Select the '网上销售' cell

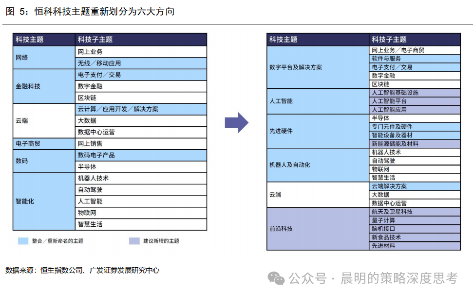click(141, 144)
